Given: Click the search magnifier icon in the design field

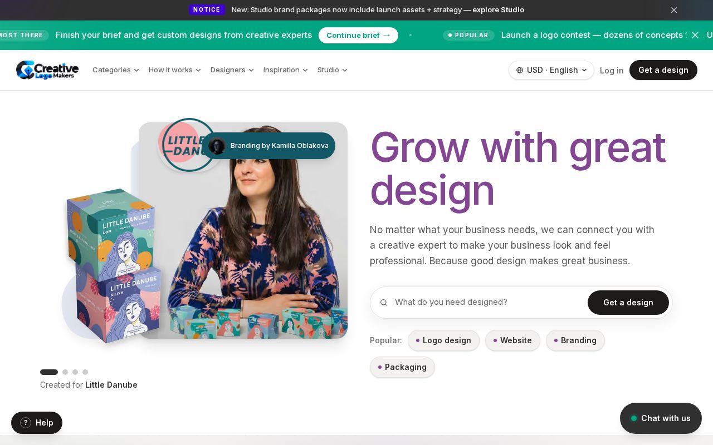Looking at the screenshot, I should (384, 303).
